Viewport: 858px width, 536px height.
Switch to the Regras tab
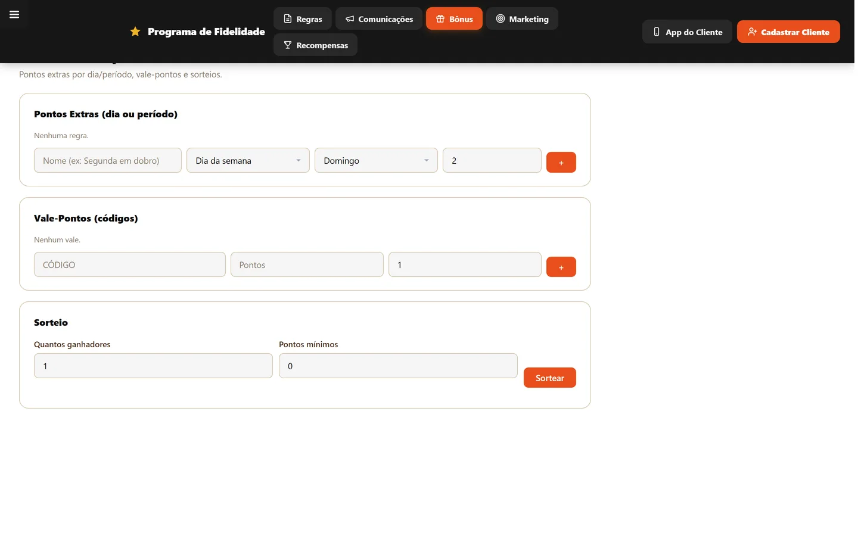tap(303, 19)
